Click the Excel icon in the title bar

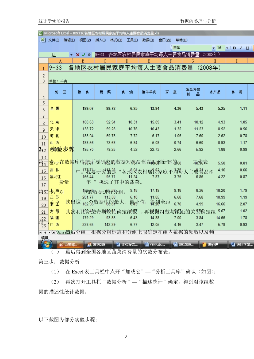tap(41, 33)
